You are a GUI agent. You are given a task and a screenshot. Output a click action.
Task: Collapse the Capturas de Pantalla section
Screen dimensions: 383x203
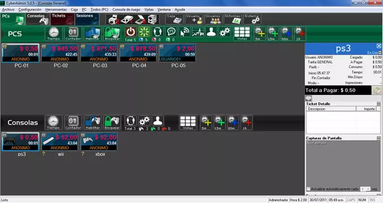[x=378, y=138]
